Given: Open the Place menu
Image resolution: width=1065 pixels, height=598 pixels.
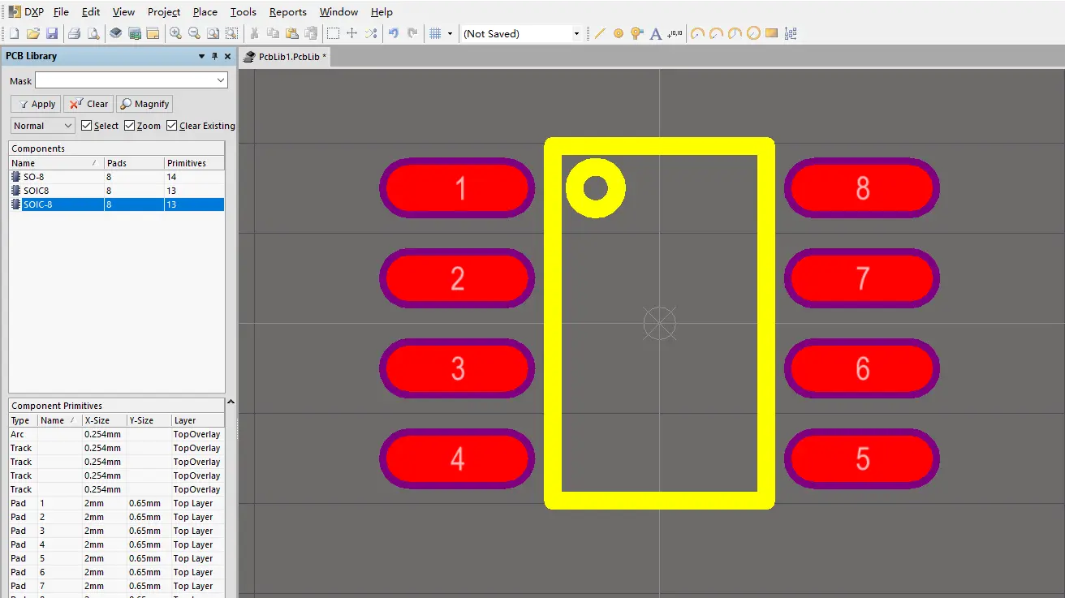Looking at the screenshot, I should click(205, 12).
